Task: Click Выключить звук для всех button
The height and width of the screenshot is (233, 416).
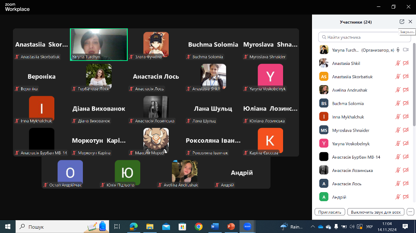Action: pyautogui.click(x=376, y=212)
